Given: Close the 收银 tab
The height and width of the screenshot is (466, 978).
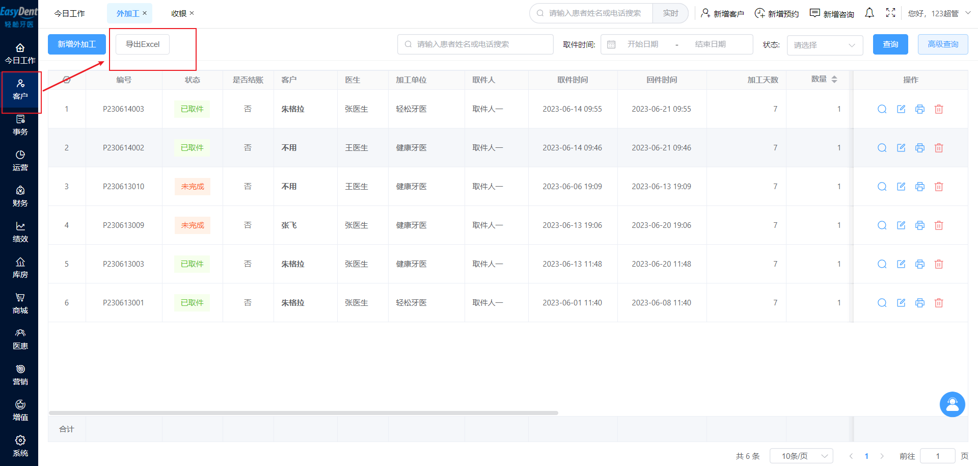Looking at the screenshot, I should coord(192,13).
